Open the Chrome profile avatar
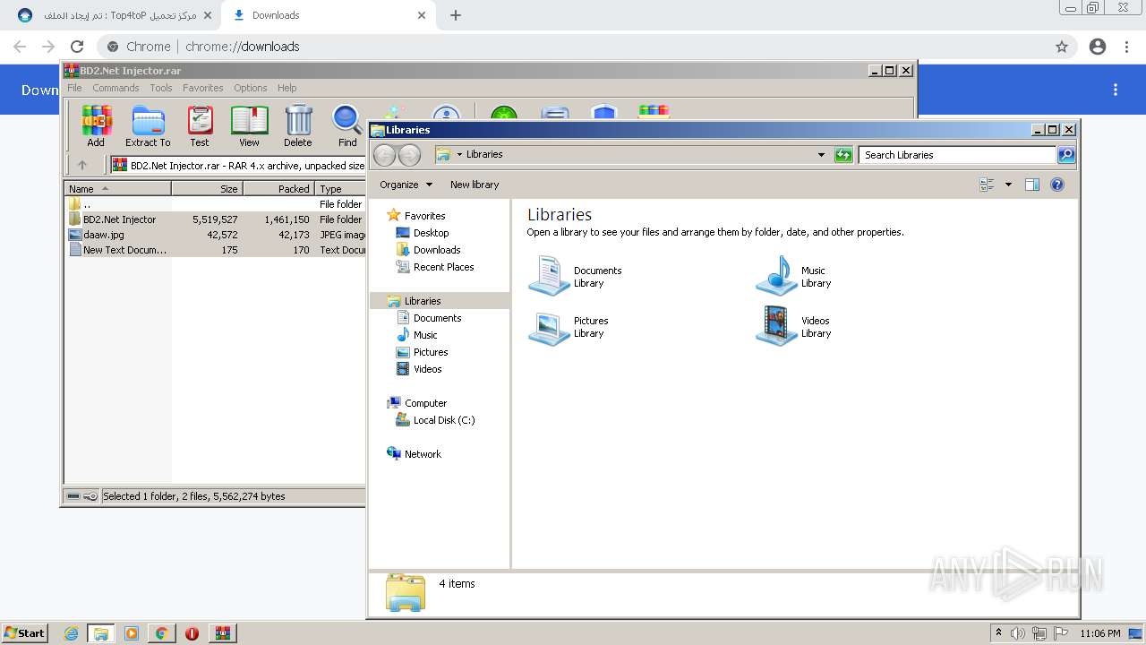This screenshot has height=645, width=1146. [x=1098, y=47]
